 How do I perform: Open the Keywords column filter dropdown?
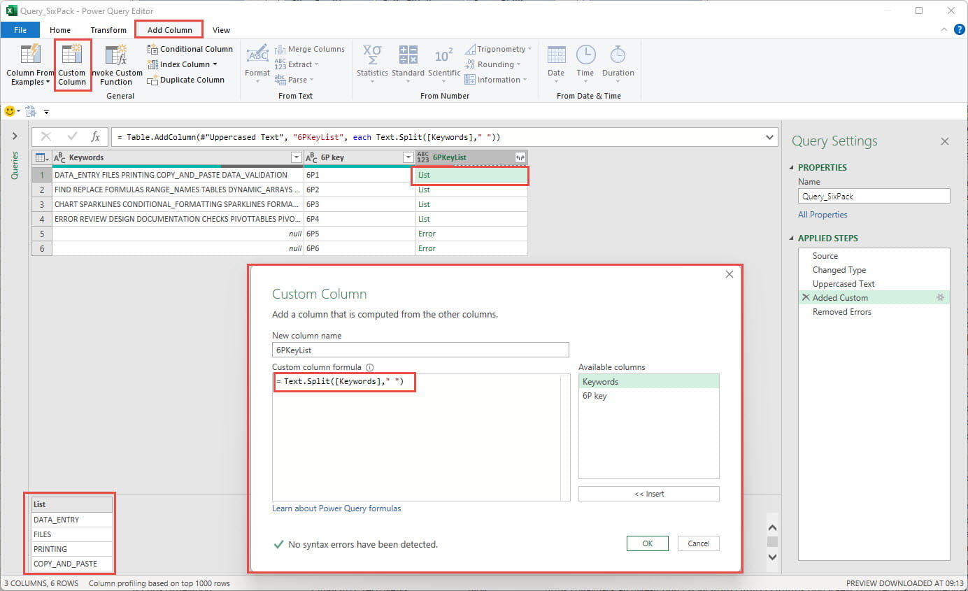click(x=296, y=157)
